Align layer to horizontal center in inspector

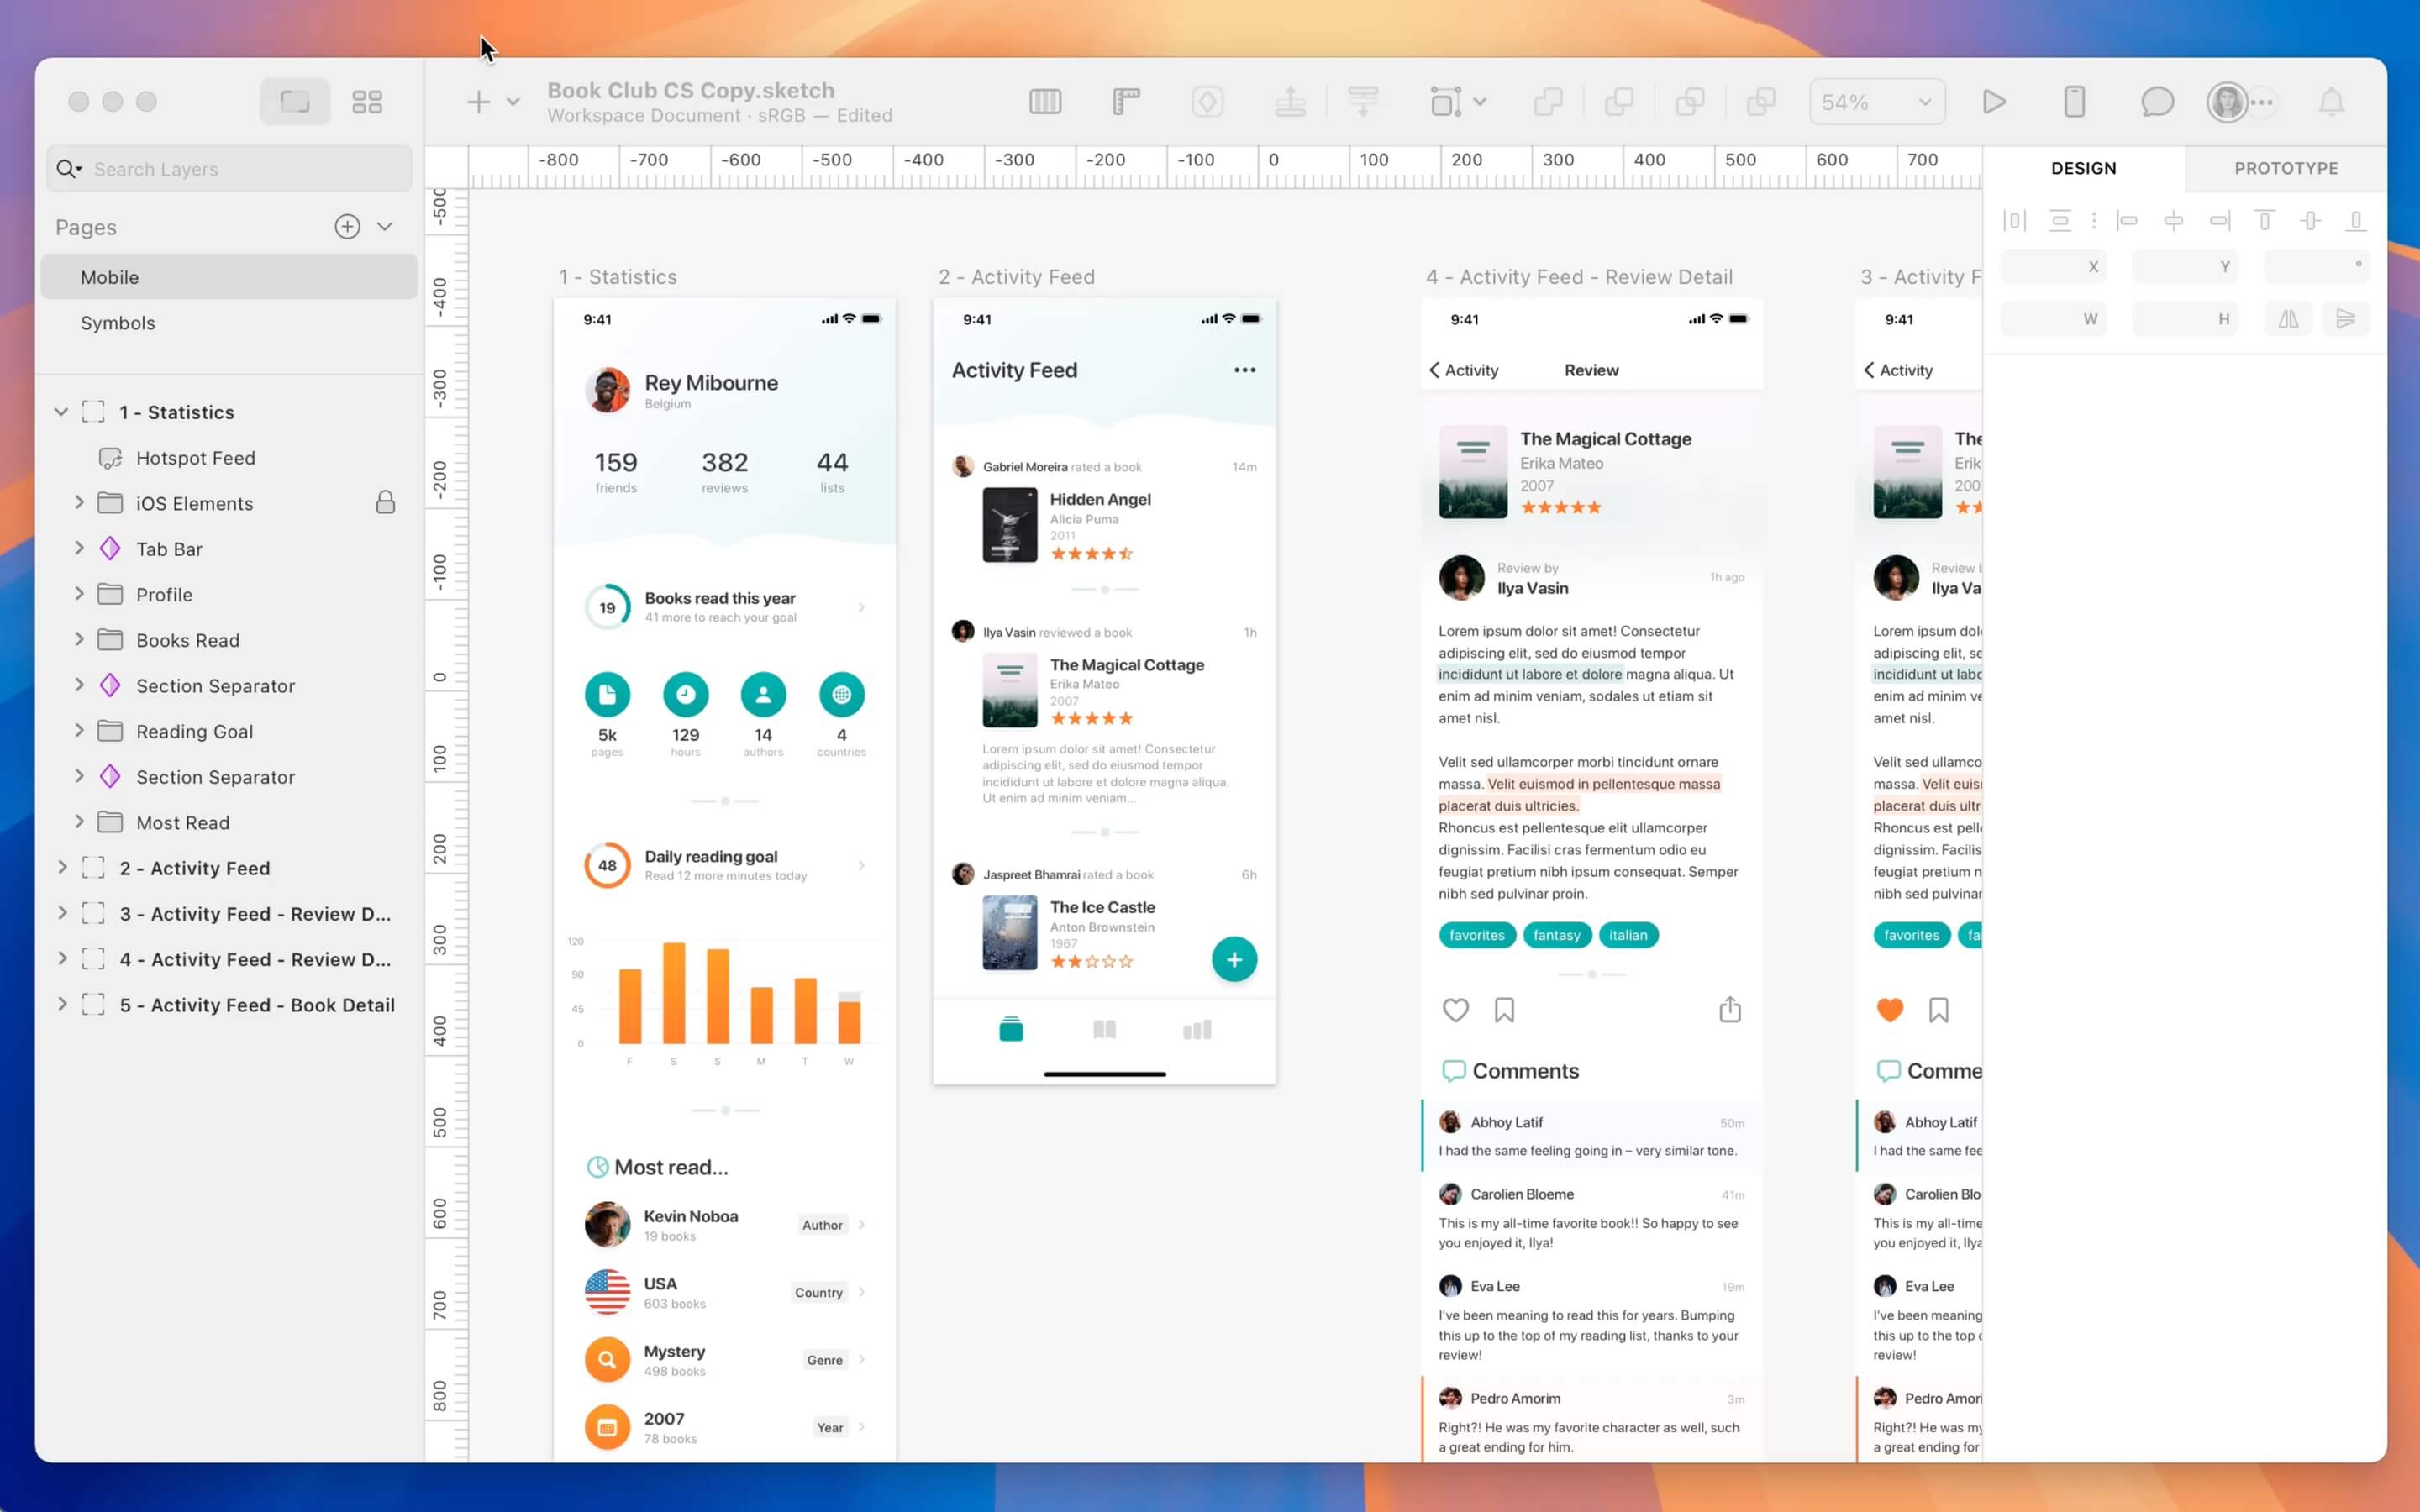[x=2175, y=219]
